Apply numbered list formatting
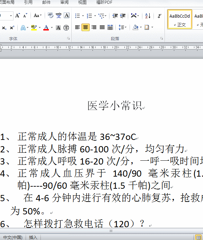 [x=89, y=16]
